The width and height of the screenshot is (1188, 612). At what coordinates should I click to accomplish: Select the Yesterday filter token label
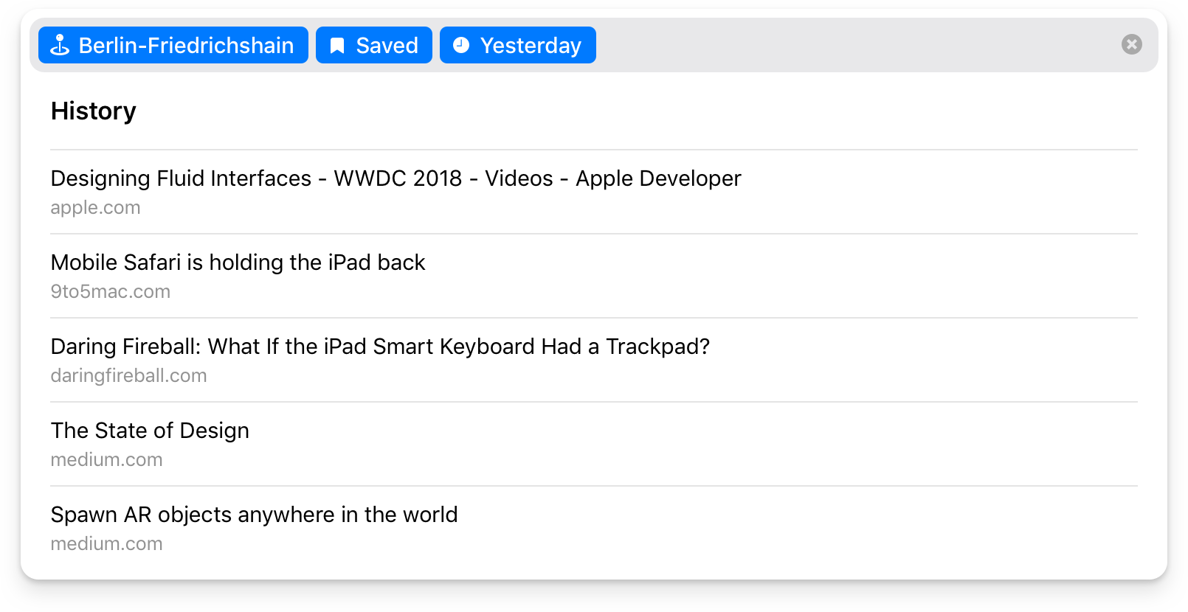pyautogui.click(x=531, y=46)
